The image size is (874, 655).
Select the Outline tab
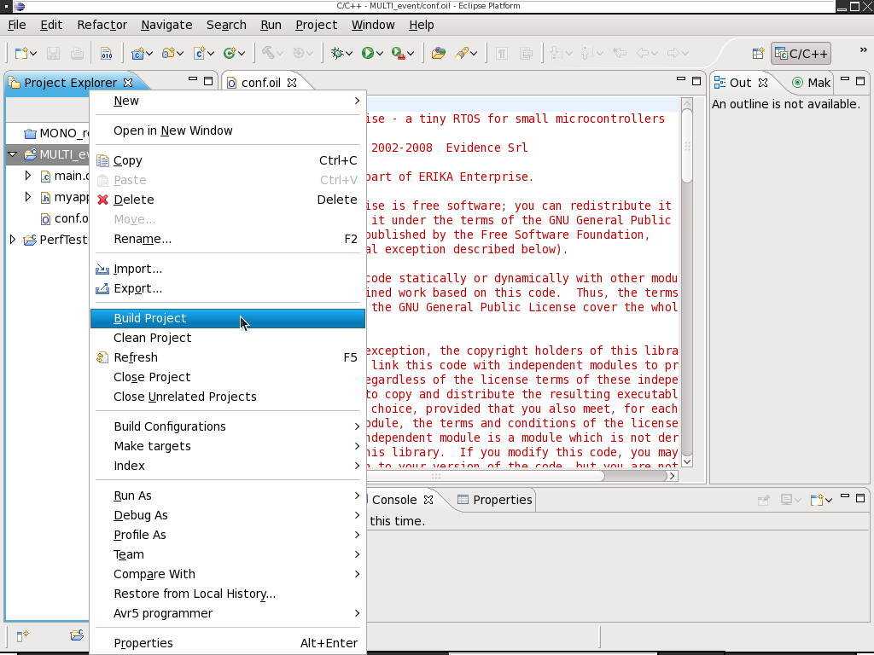[x=740, y=83]
